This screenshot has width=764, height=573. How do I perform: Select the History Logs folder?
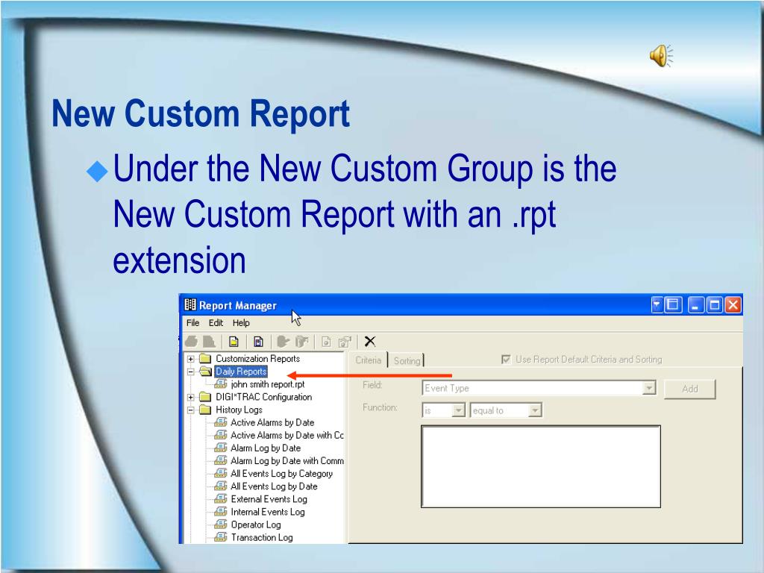(x=239, y=410)
